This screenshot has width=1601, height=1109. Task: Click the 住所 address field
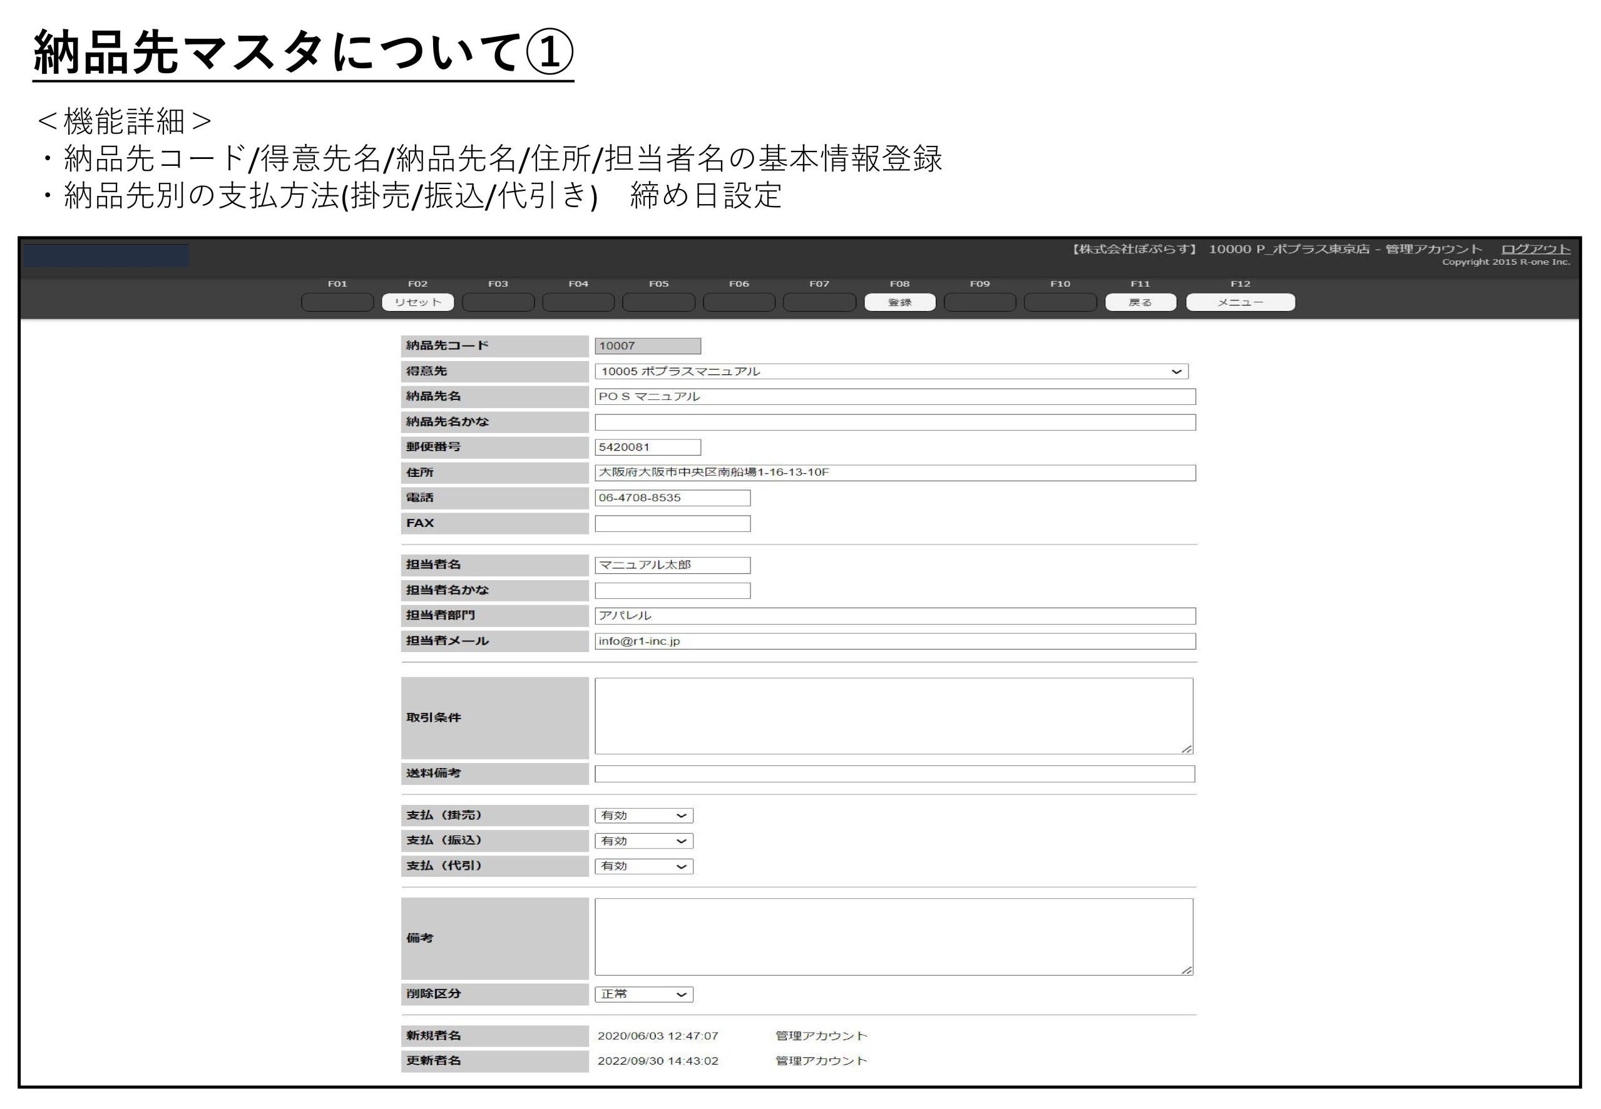click(894, 473)
